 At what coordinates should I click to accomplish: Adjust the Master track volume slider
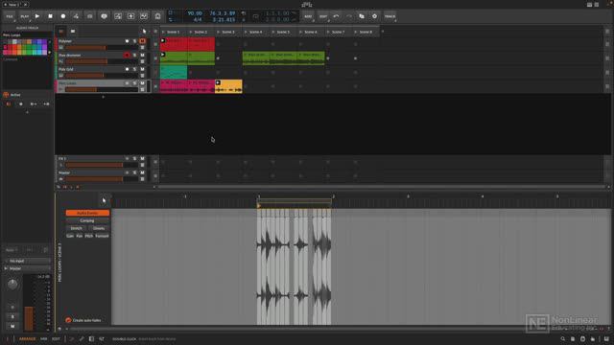102,179
